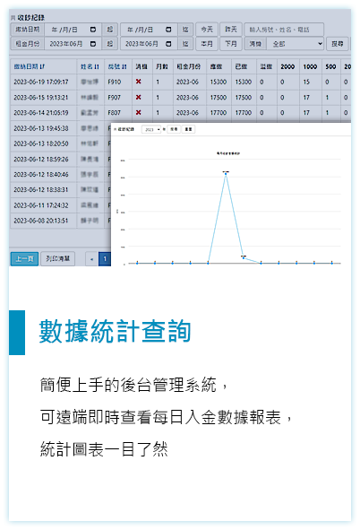Viewport: 360px width, 530px height.
Task: Click the 2000 denomination column header
Action: [x=287, y=67]
